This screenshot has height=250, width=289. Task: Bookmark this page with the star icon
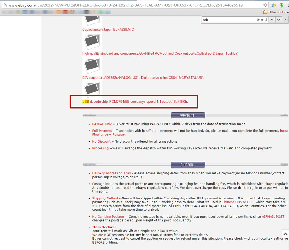266,5
